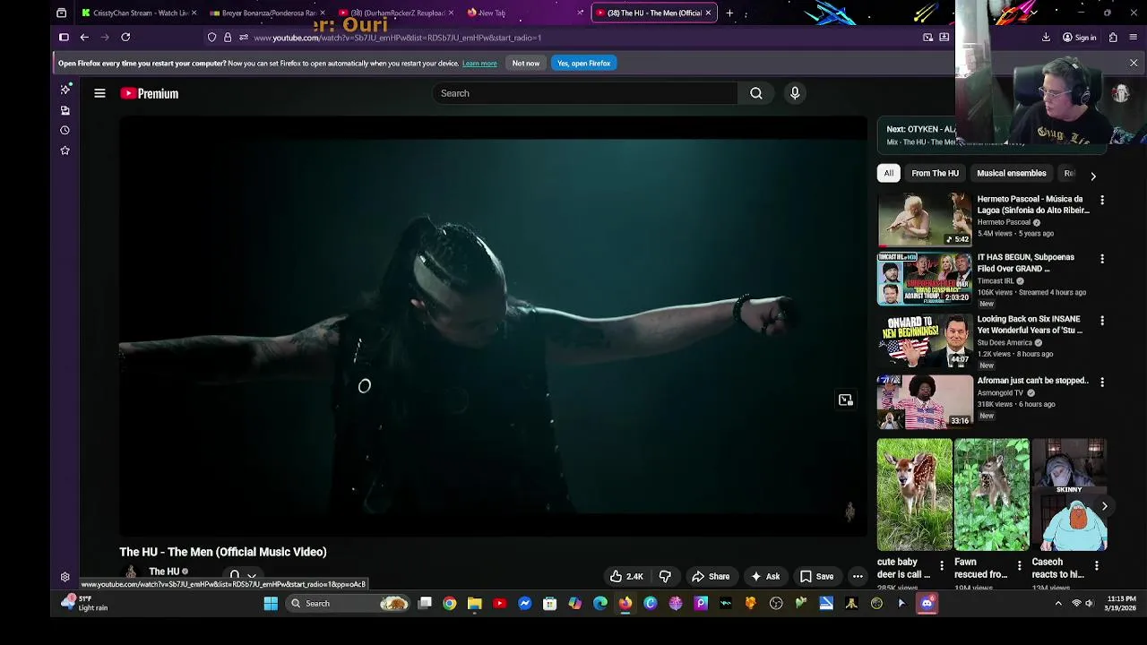1147x645 pixels.
Task: Click the YouTube search input field
Action: (584, 93)
